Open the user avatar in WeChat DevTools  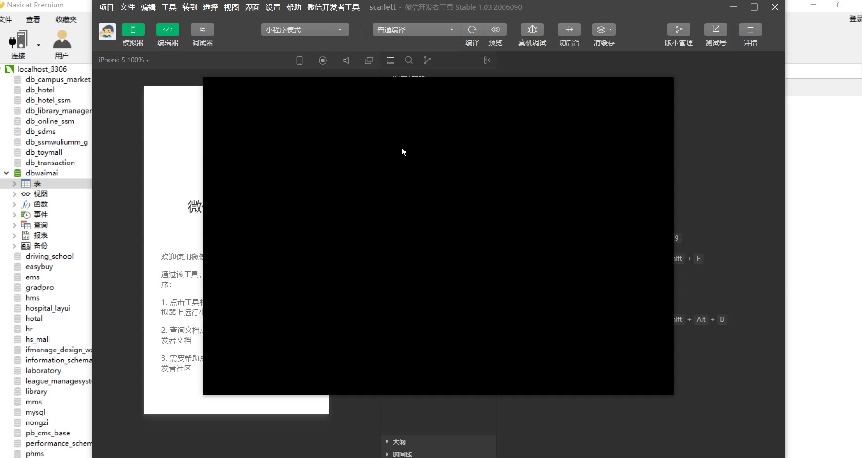tap(107, 32)
